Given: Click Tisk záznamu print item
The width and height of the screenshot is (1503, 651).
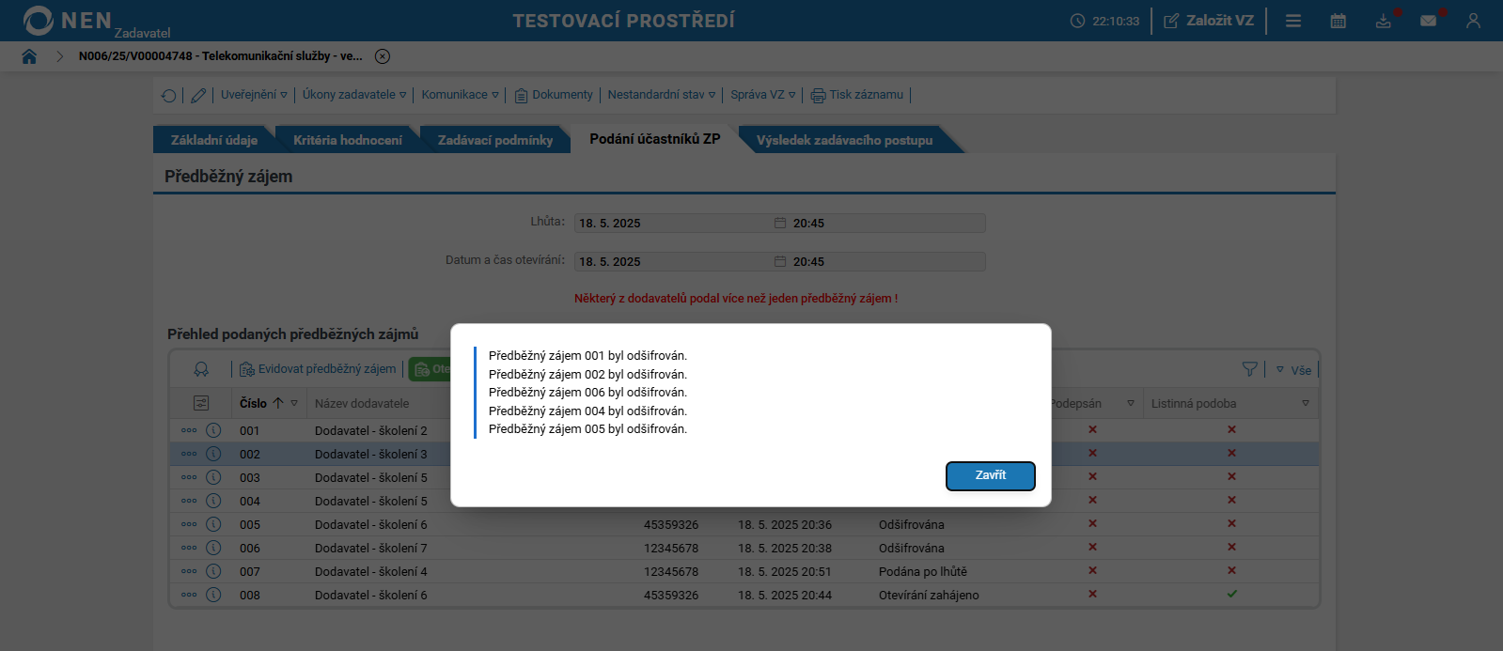Looking at the screenshot, I should click(857, 95).
